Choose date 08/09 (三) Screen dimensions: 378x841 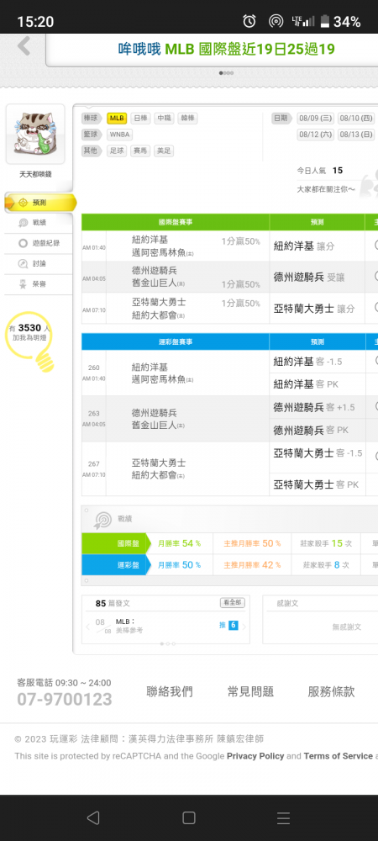(316, 118)
